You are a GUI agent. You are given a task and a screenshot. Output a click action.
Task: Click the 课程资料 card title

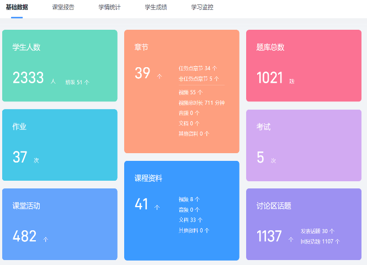pyautogui.click(x=148, y=179)
